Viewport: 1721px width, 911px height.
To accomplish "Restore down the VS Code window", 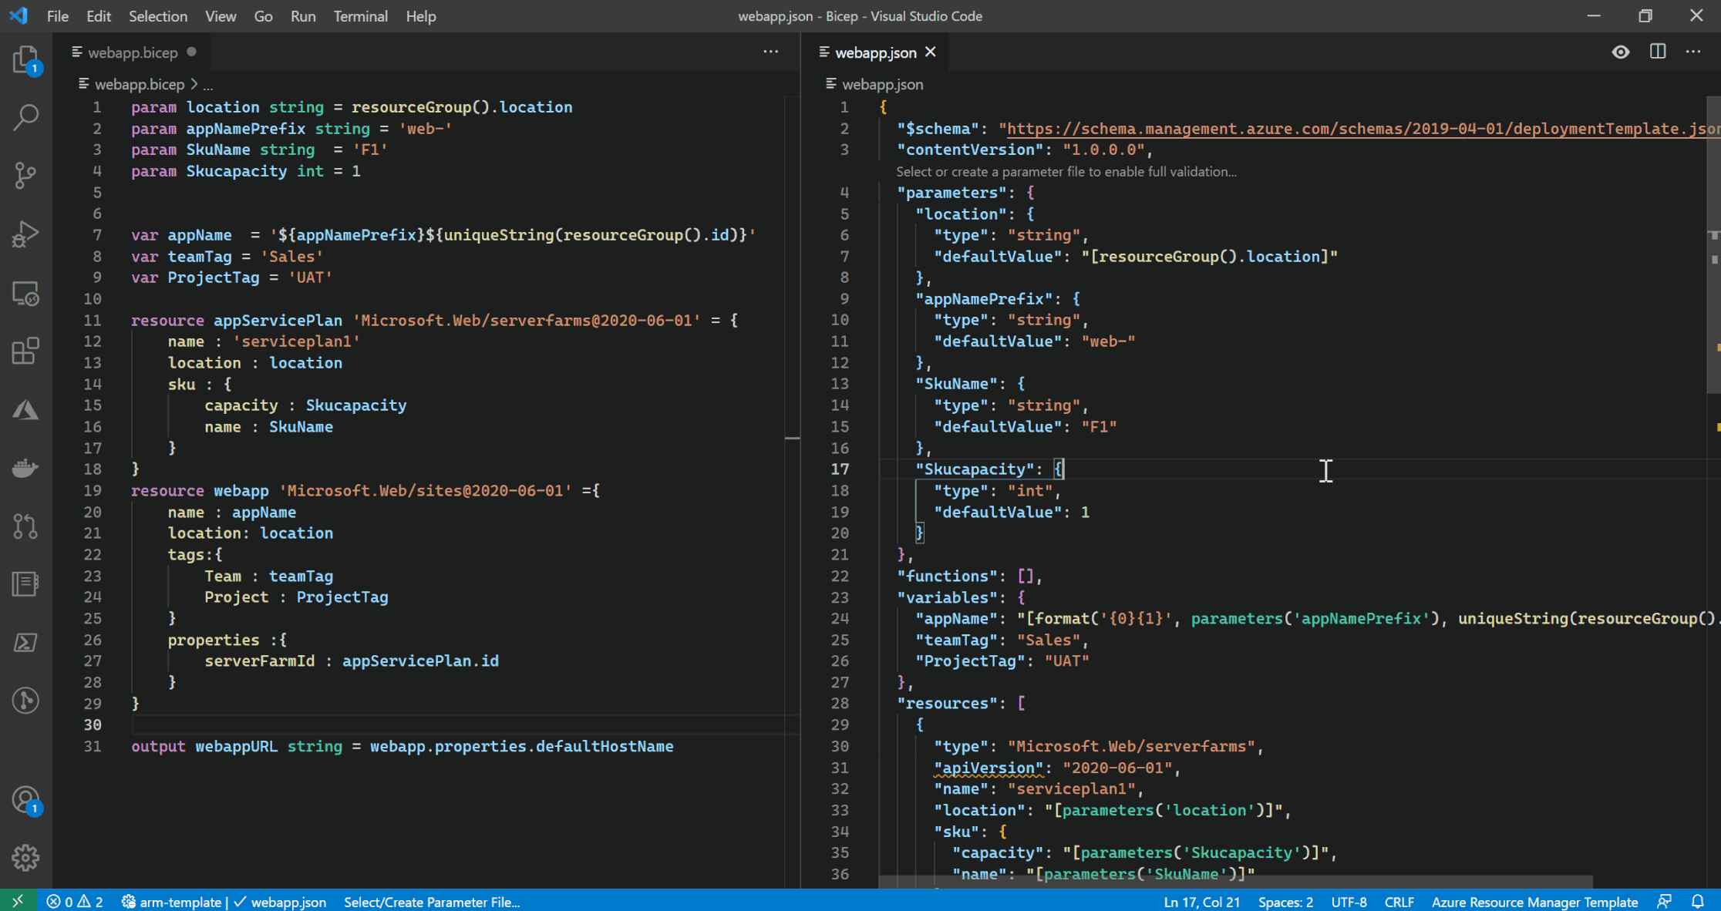I will [x=1645, y=15].
